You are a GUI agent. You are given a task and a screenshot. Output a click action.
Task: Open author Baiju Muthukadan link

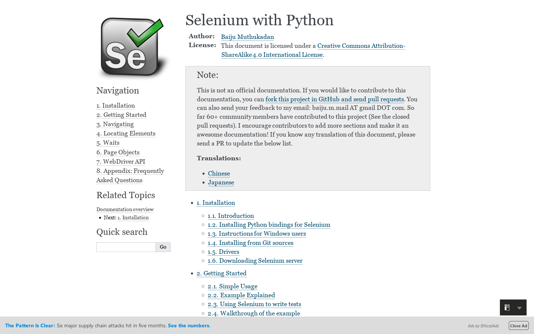(x=247, y=37)
